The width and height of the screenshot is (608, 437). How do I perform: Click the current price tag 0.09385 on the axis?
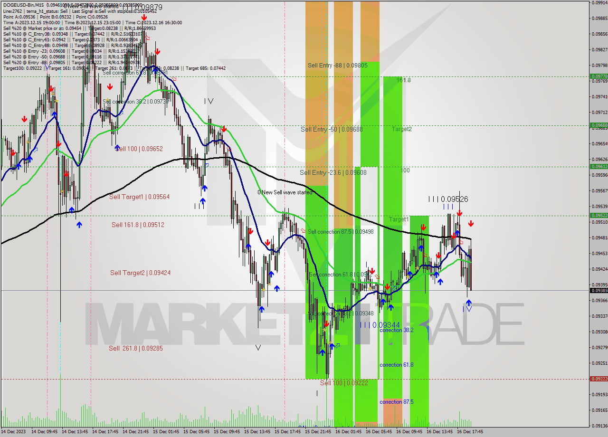point(599,290)
